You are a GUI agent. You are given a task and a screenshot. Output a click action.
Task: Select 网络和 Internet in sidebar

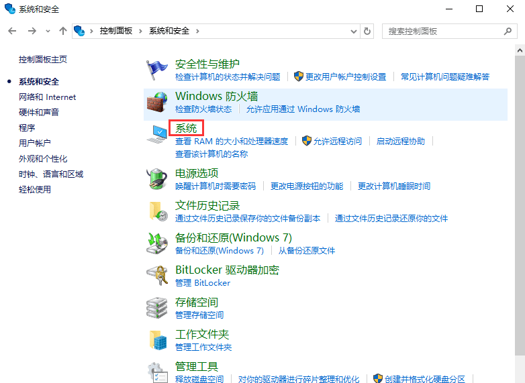[47, 97]
